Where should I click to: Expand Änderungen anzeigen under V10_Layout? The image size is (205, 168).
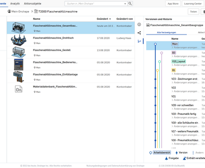coord(185,65)
